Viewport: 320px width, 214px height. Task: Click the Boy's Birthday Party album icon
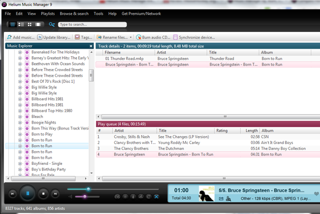click(x=26, y=169)
